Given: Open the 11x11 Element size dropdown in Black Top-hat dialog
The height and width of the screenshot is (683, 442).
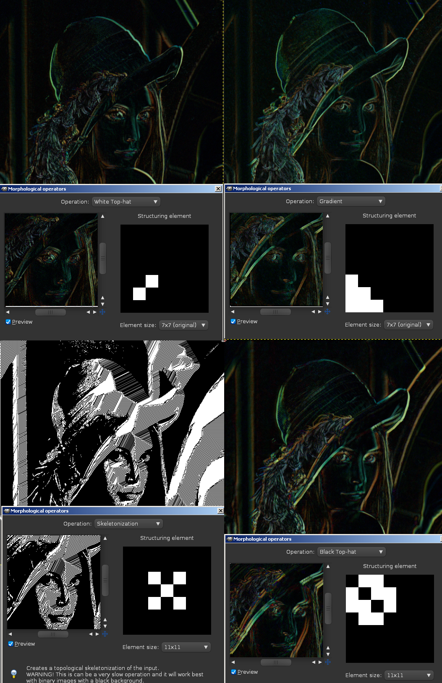Looking at the screenshot, I should tap(409, 675).
